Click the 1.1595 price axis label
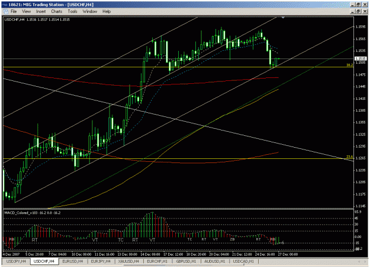Image resolution: width=370 pixels, height=267 pixels. [x=361, y=27]
